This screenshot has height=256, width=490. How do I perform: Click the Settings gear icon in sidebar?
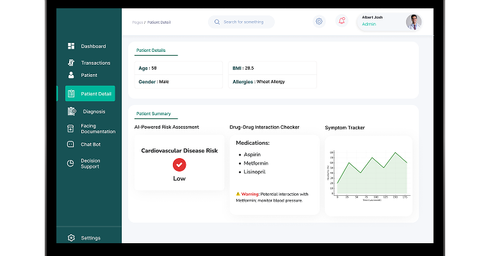[x=71, y=238]
